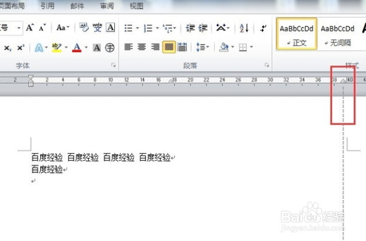Click the Sort A-Z icon
Screen dimensions: 366x241
(244, 28)
